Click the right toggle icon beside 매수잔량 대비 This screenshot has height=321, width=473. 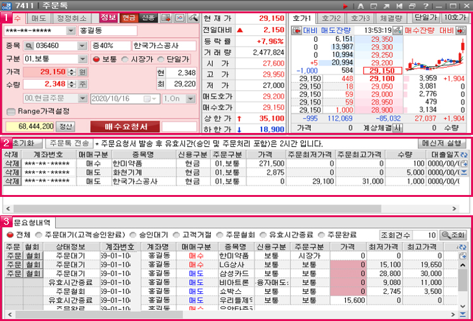tap(460, 30)
